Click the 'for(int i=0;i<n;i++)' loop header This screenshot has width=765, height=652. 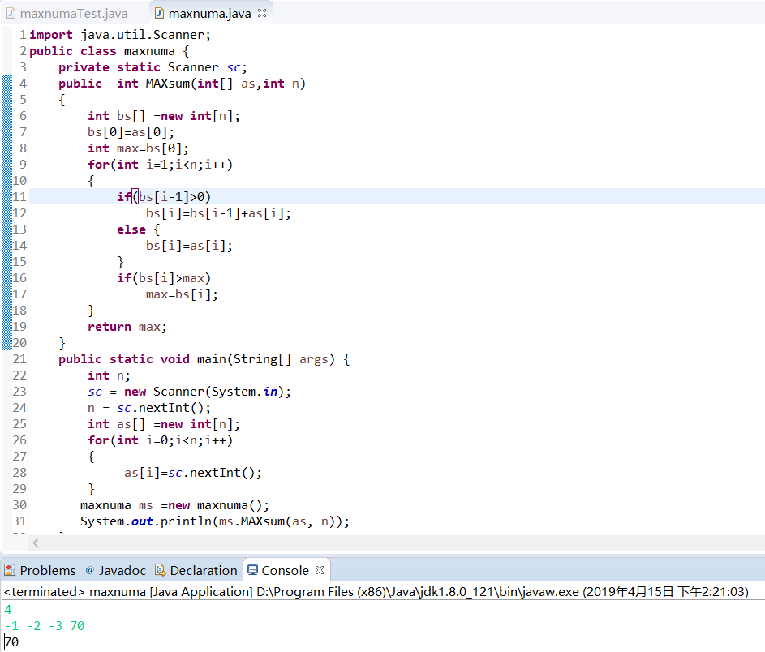click(x=160, y=440)
